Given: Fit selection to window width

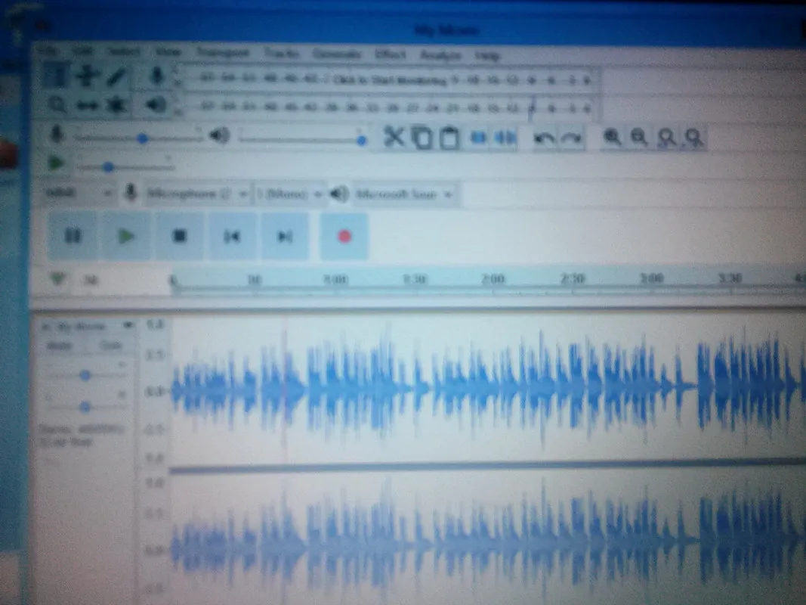Looking at the screenshot, I should click(667, 138).
